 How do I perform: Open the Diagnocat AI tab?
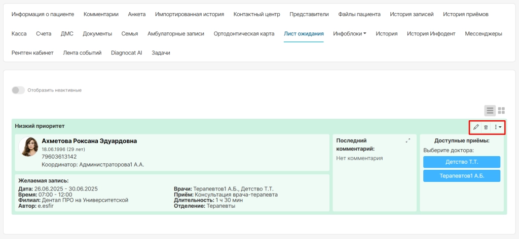126,53
